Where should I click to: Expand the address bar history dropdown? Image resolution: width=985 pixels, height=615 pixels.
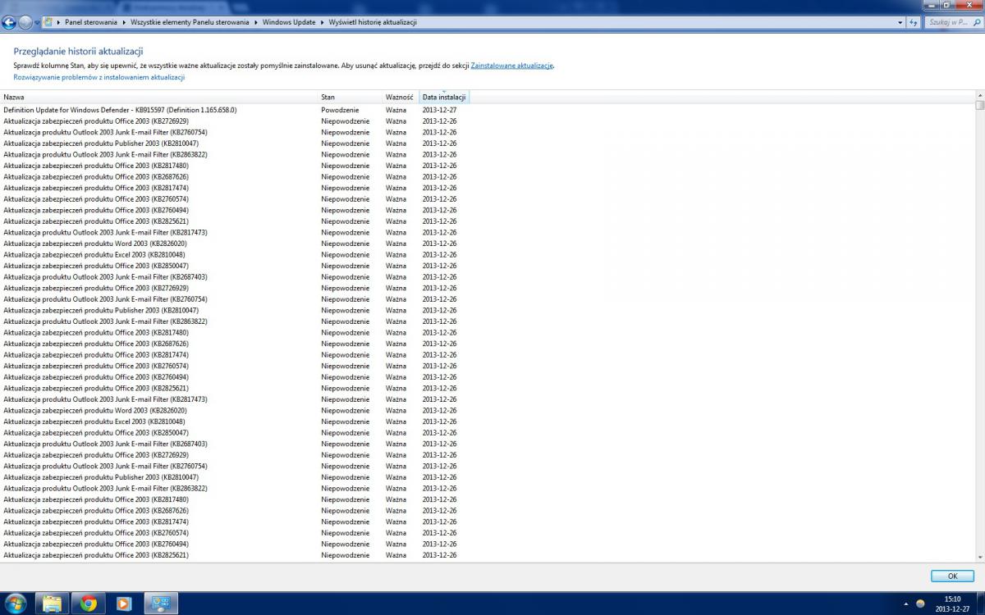pos(900,22)
